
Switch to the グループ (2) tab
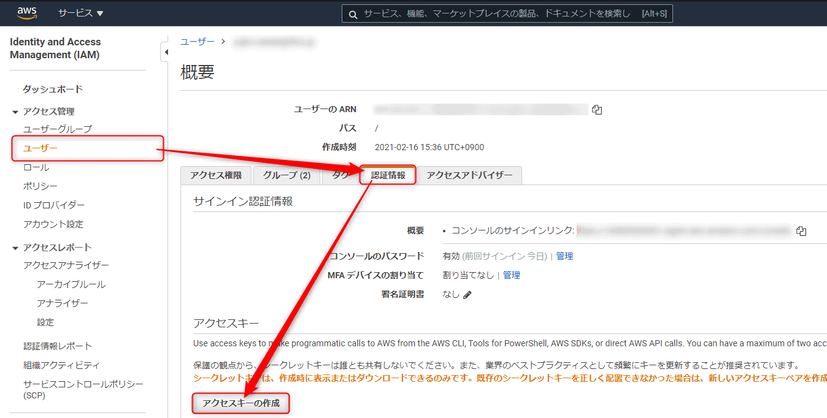tap(287, 175)
